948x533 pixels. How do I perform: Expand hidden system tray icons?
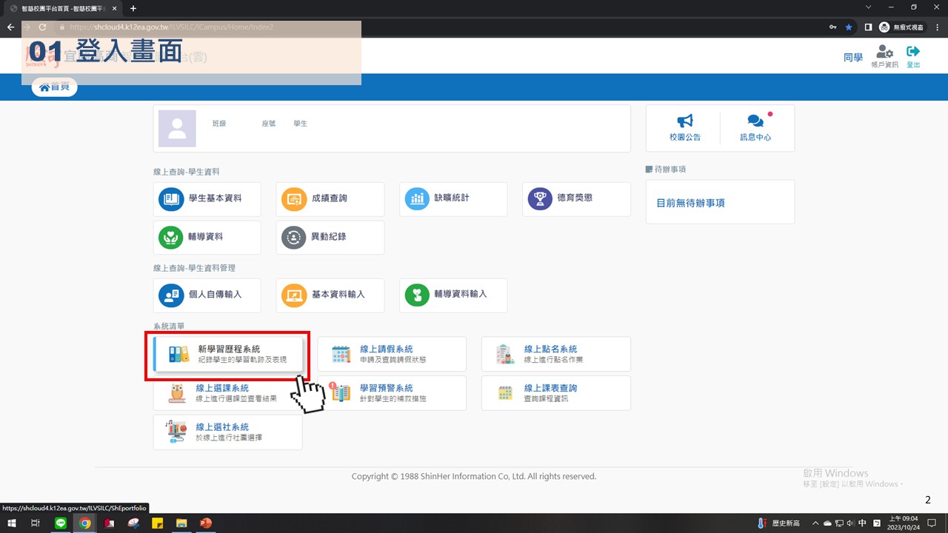tap(815, 523)
